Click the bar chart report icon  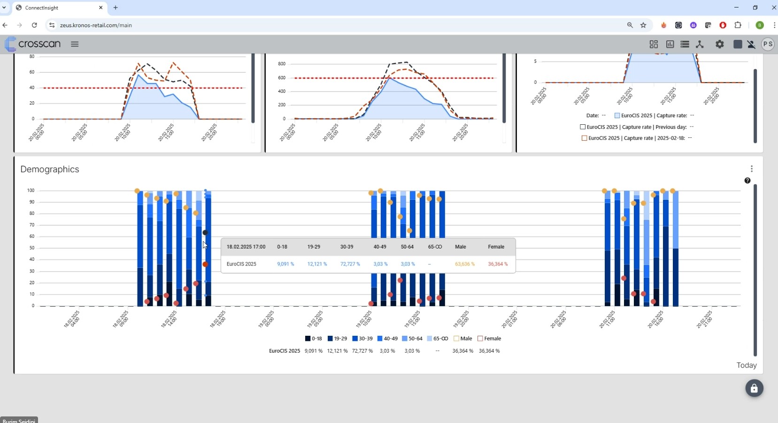point(670,44)
